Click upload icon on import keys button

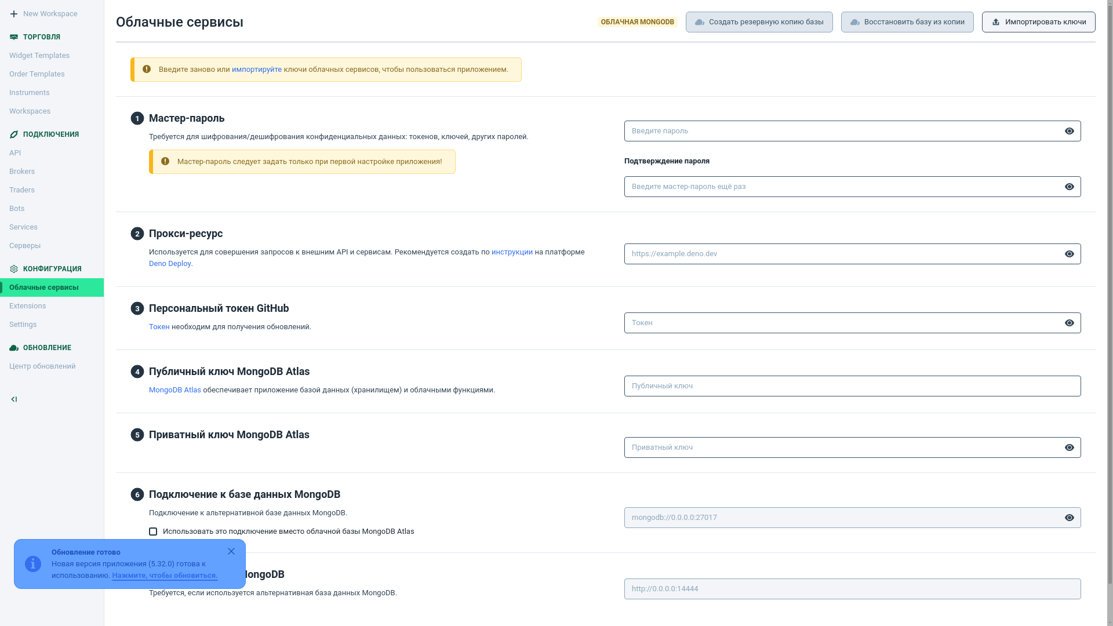point(996,22)
